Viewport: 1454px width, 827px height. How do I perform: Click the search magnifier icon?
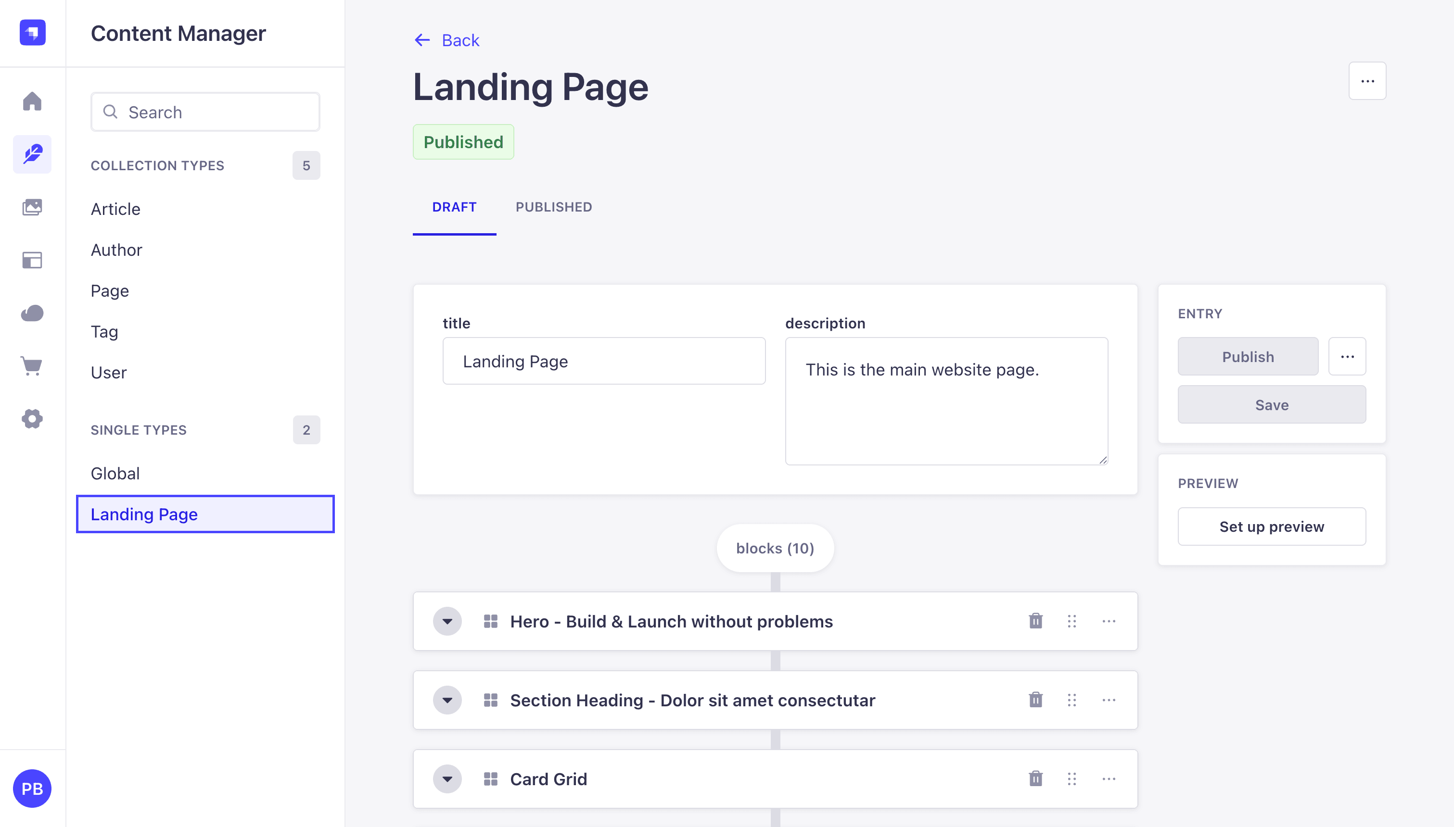pos(110,112)
